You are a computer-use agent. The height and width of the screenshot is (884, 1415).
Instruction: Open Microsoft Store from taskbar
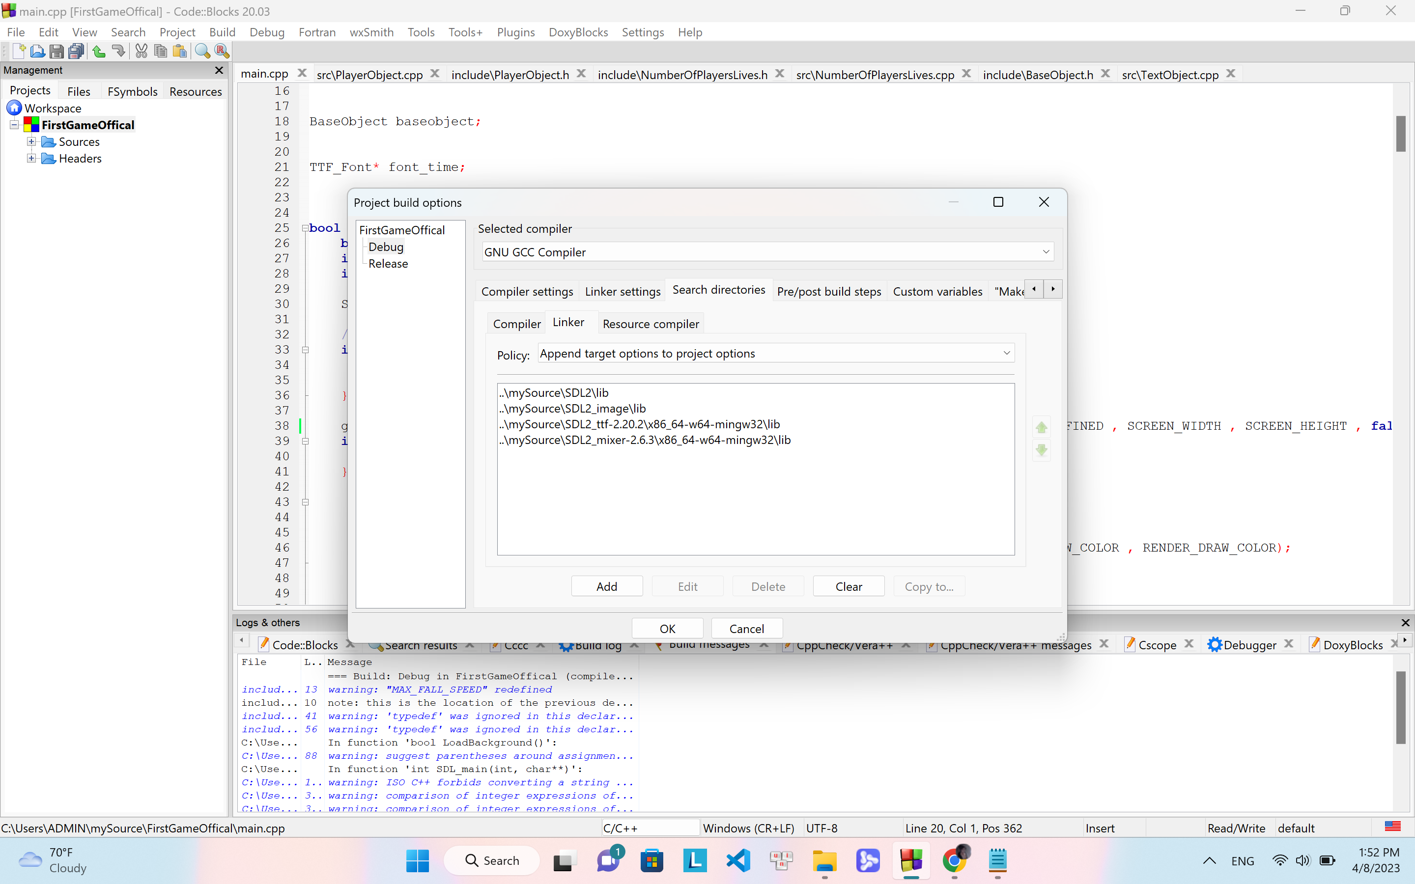pyautogui.click(x=652, y=860)
